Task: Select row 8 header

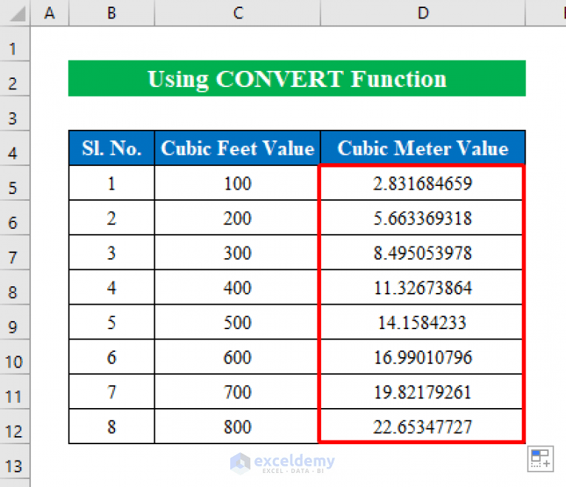Action: (x=15, y=287)
